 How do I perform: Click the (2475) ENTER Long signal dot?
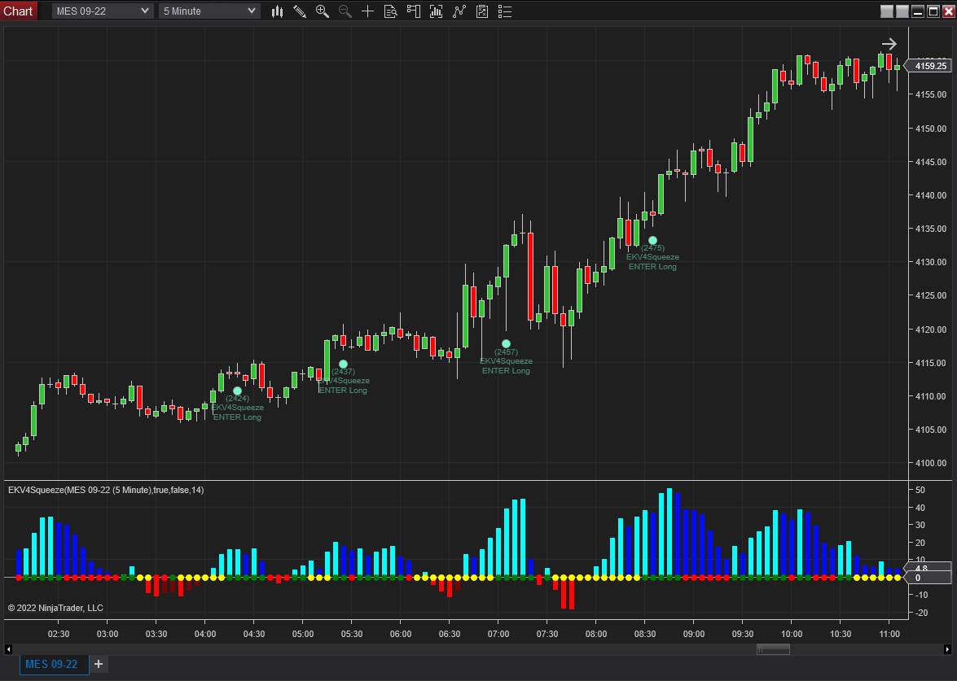click(652, 240)
